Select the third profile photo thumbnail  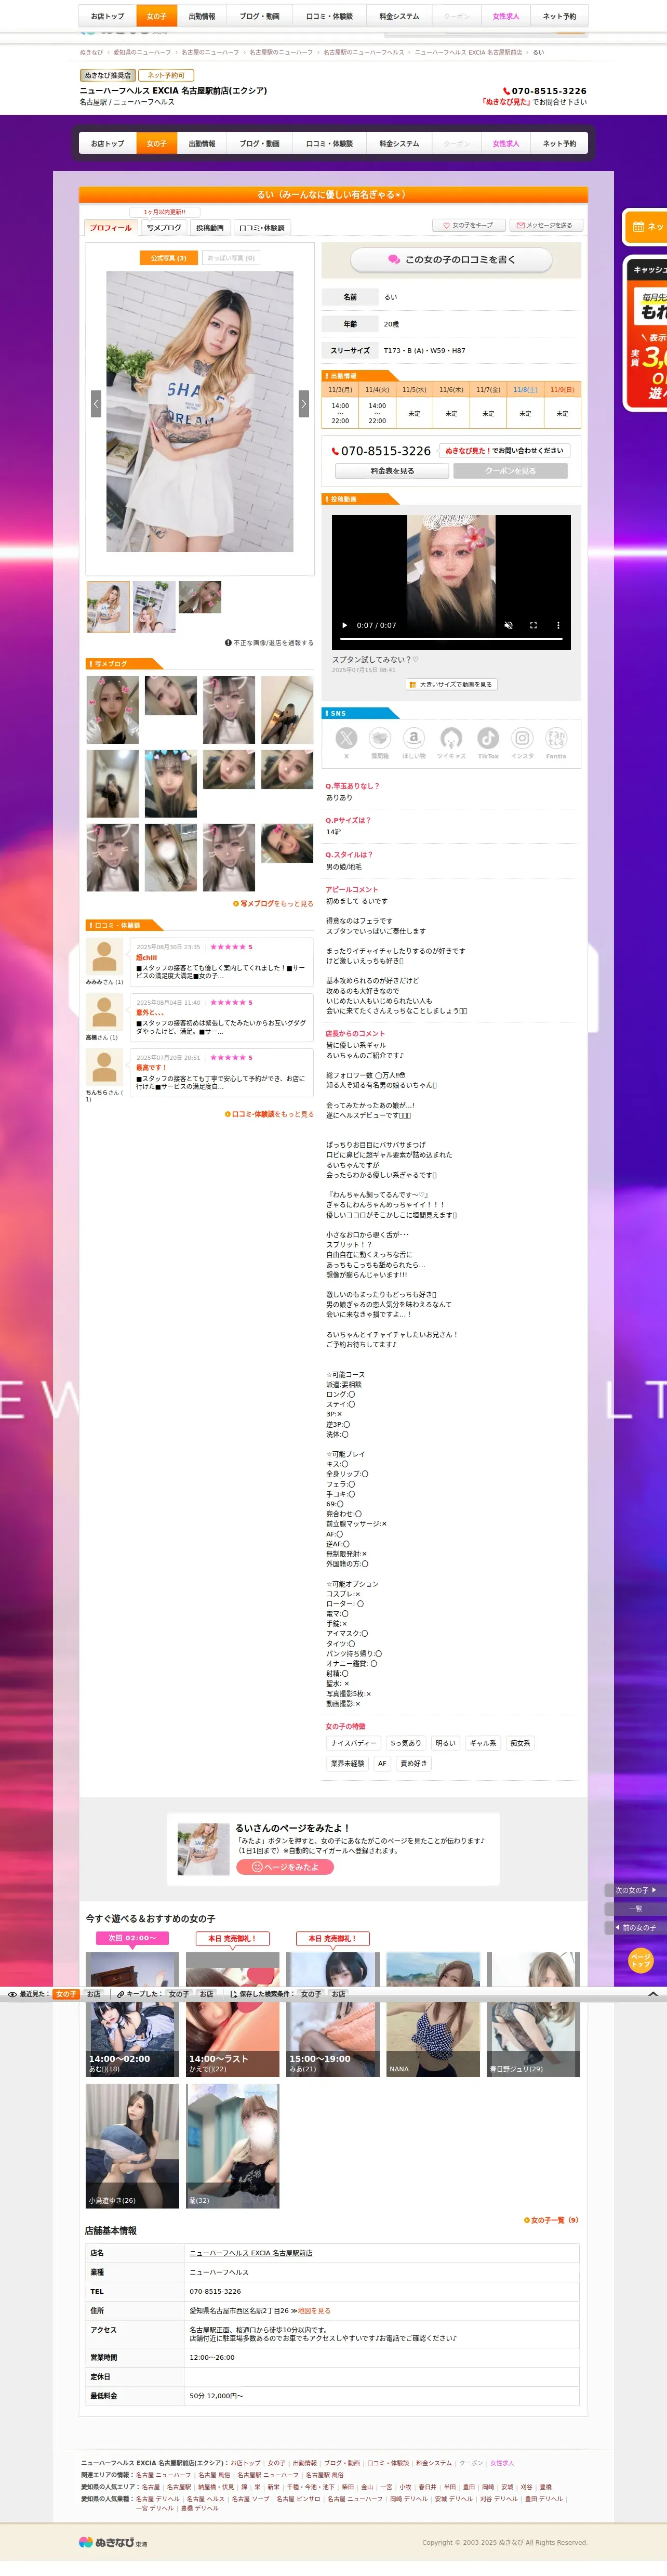pos(200,597)
